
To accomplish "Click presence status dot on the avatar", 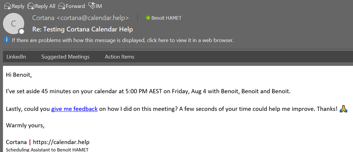I will pyautogui.click(x=21, y=32).
